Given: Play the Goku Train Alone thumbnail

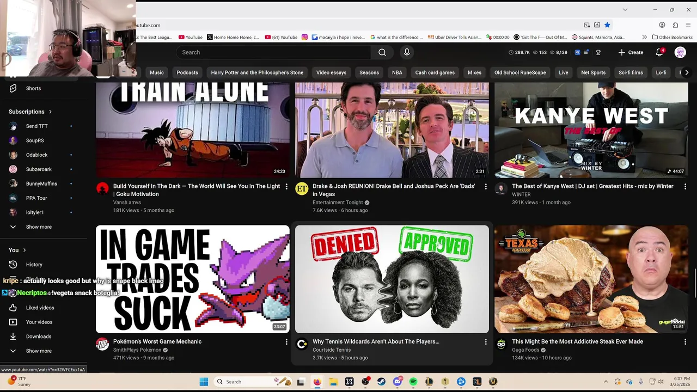Looking at the screenshot, I should click(193, 130).
